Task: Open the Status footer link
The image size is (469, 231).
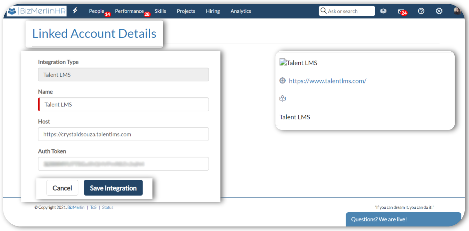Action: coord(108,207)
